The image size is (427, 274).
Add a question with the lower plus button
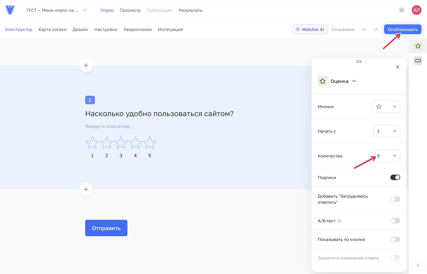pyautogui.click(x=86, y=189)
